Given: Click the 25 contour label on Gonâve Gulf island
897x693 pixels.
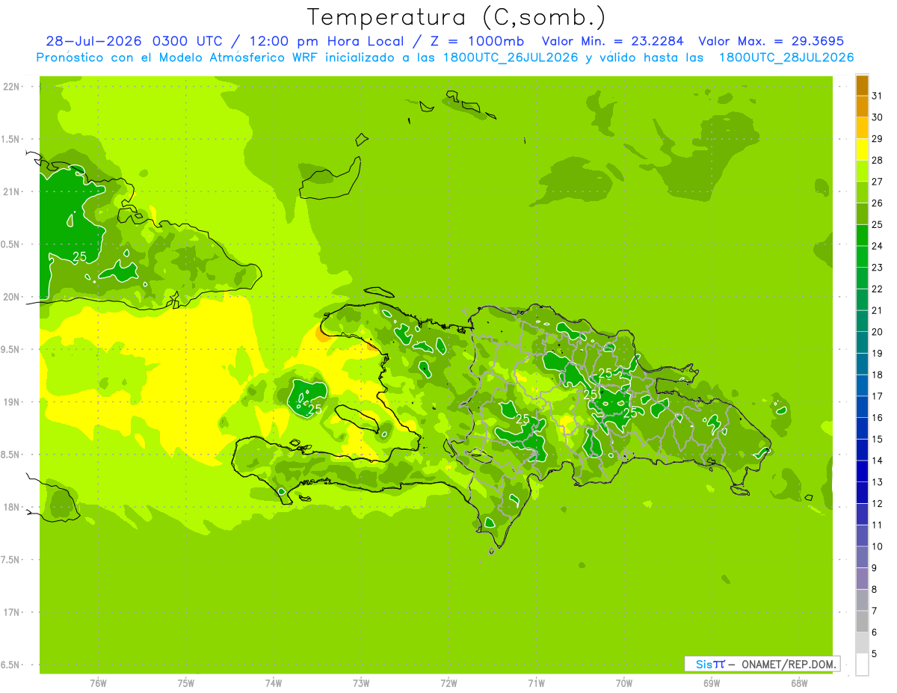Looking at the screenshot, I should click(315, 409).
